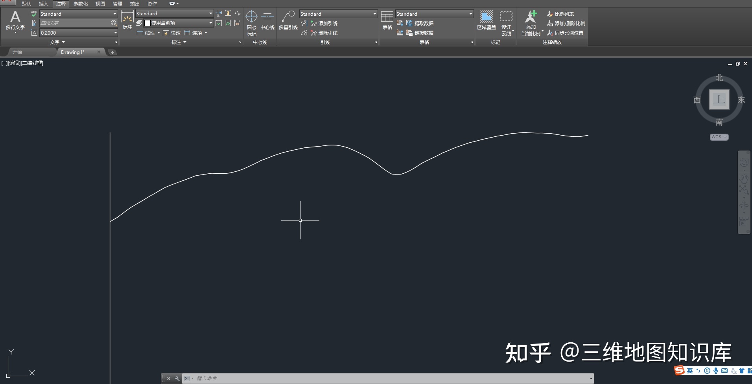Open the text height 0.2000 dropdown

(x=115, y=33)
